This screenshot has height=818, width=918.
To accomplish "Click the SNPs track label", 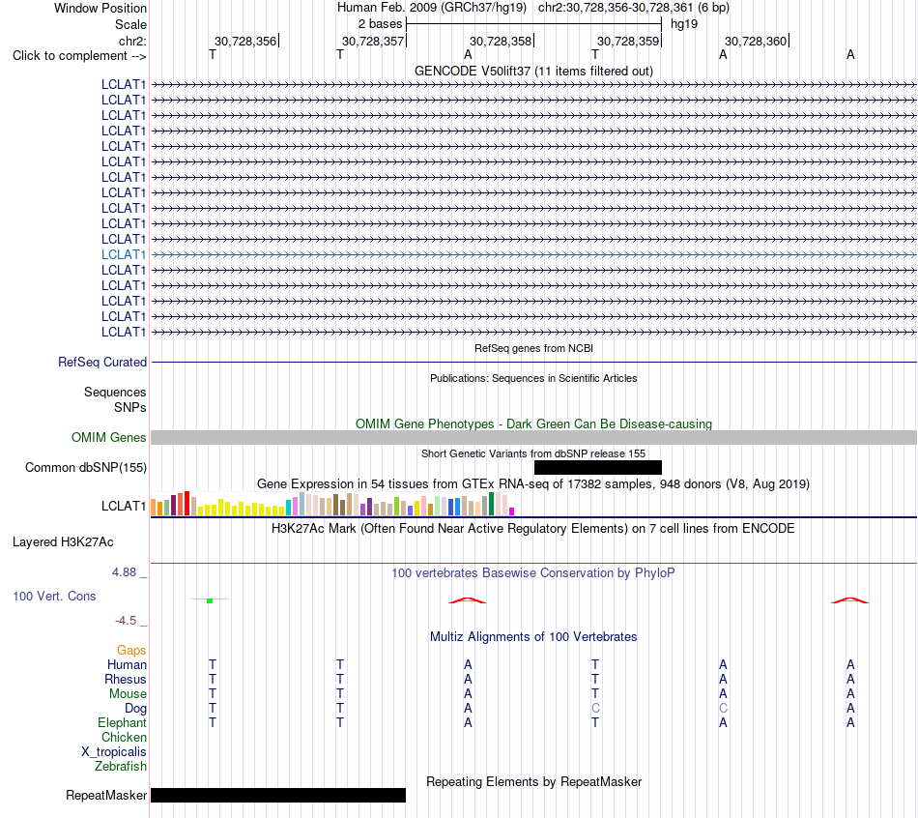I will tap(130, 407).
